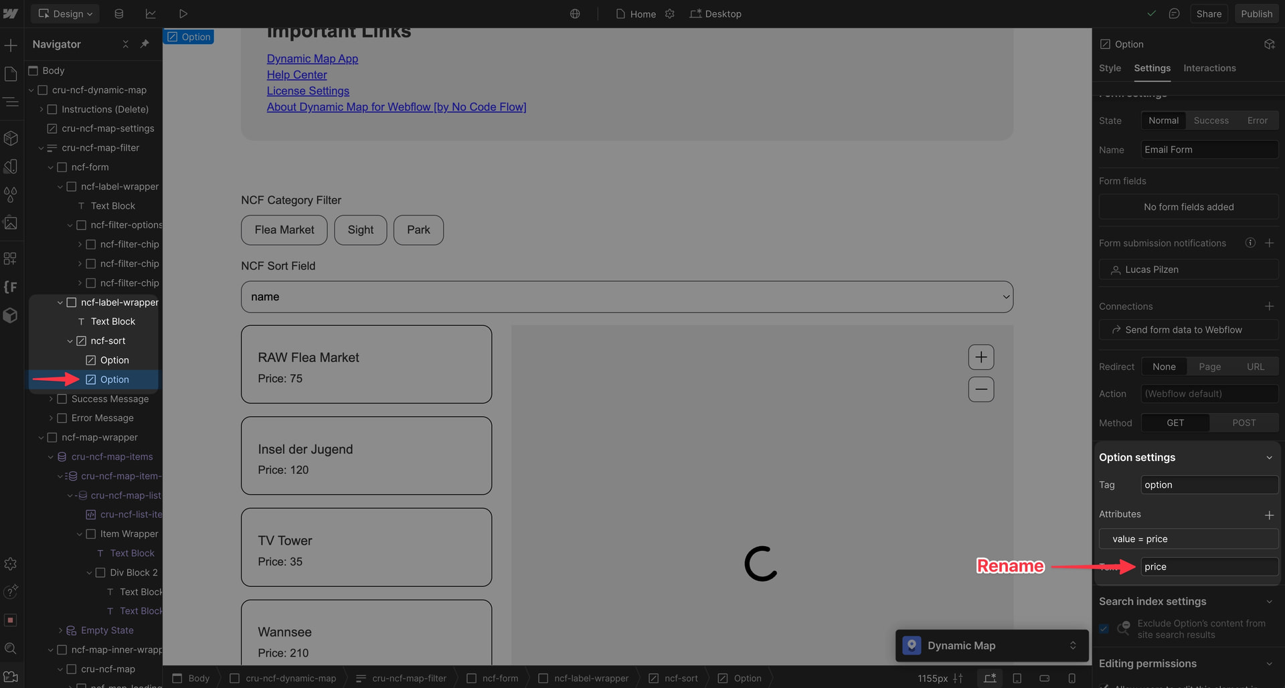Open the Variables and styles panel
The height and width of the screenshot is (688, 1285).
tap(11, 167)
